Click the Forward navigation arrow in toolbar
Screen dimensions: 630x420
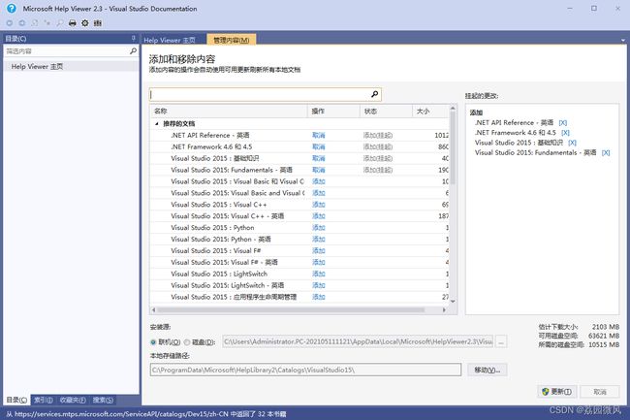point(22,23)
